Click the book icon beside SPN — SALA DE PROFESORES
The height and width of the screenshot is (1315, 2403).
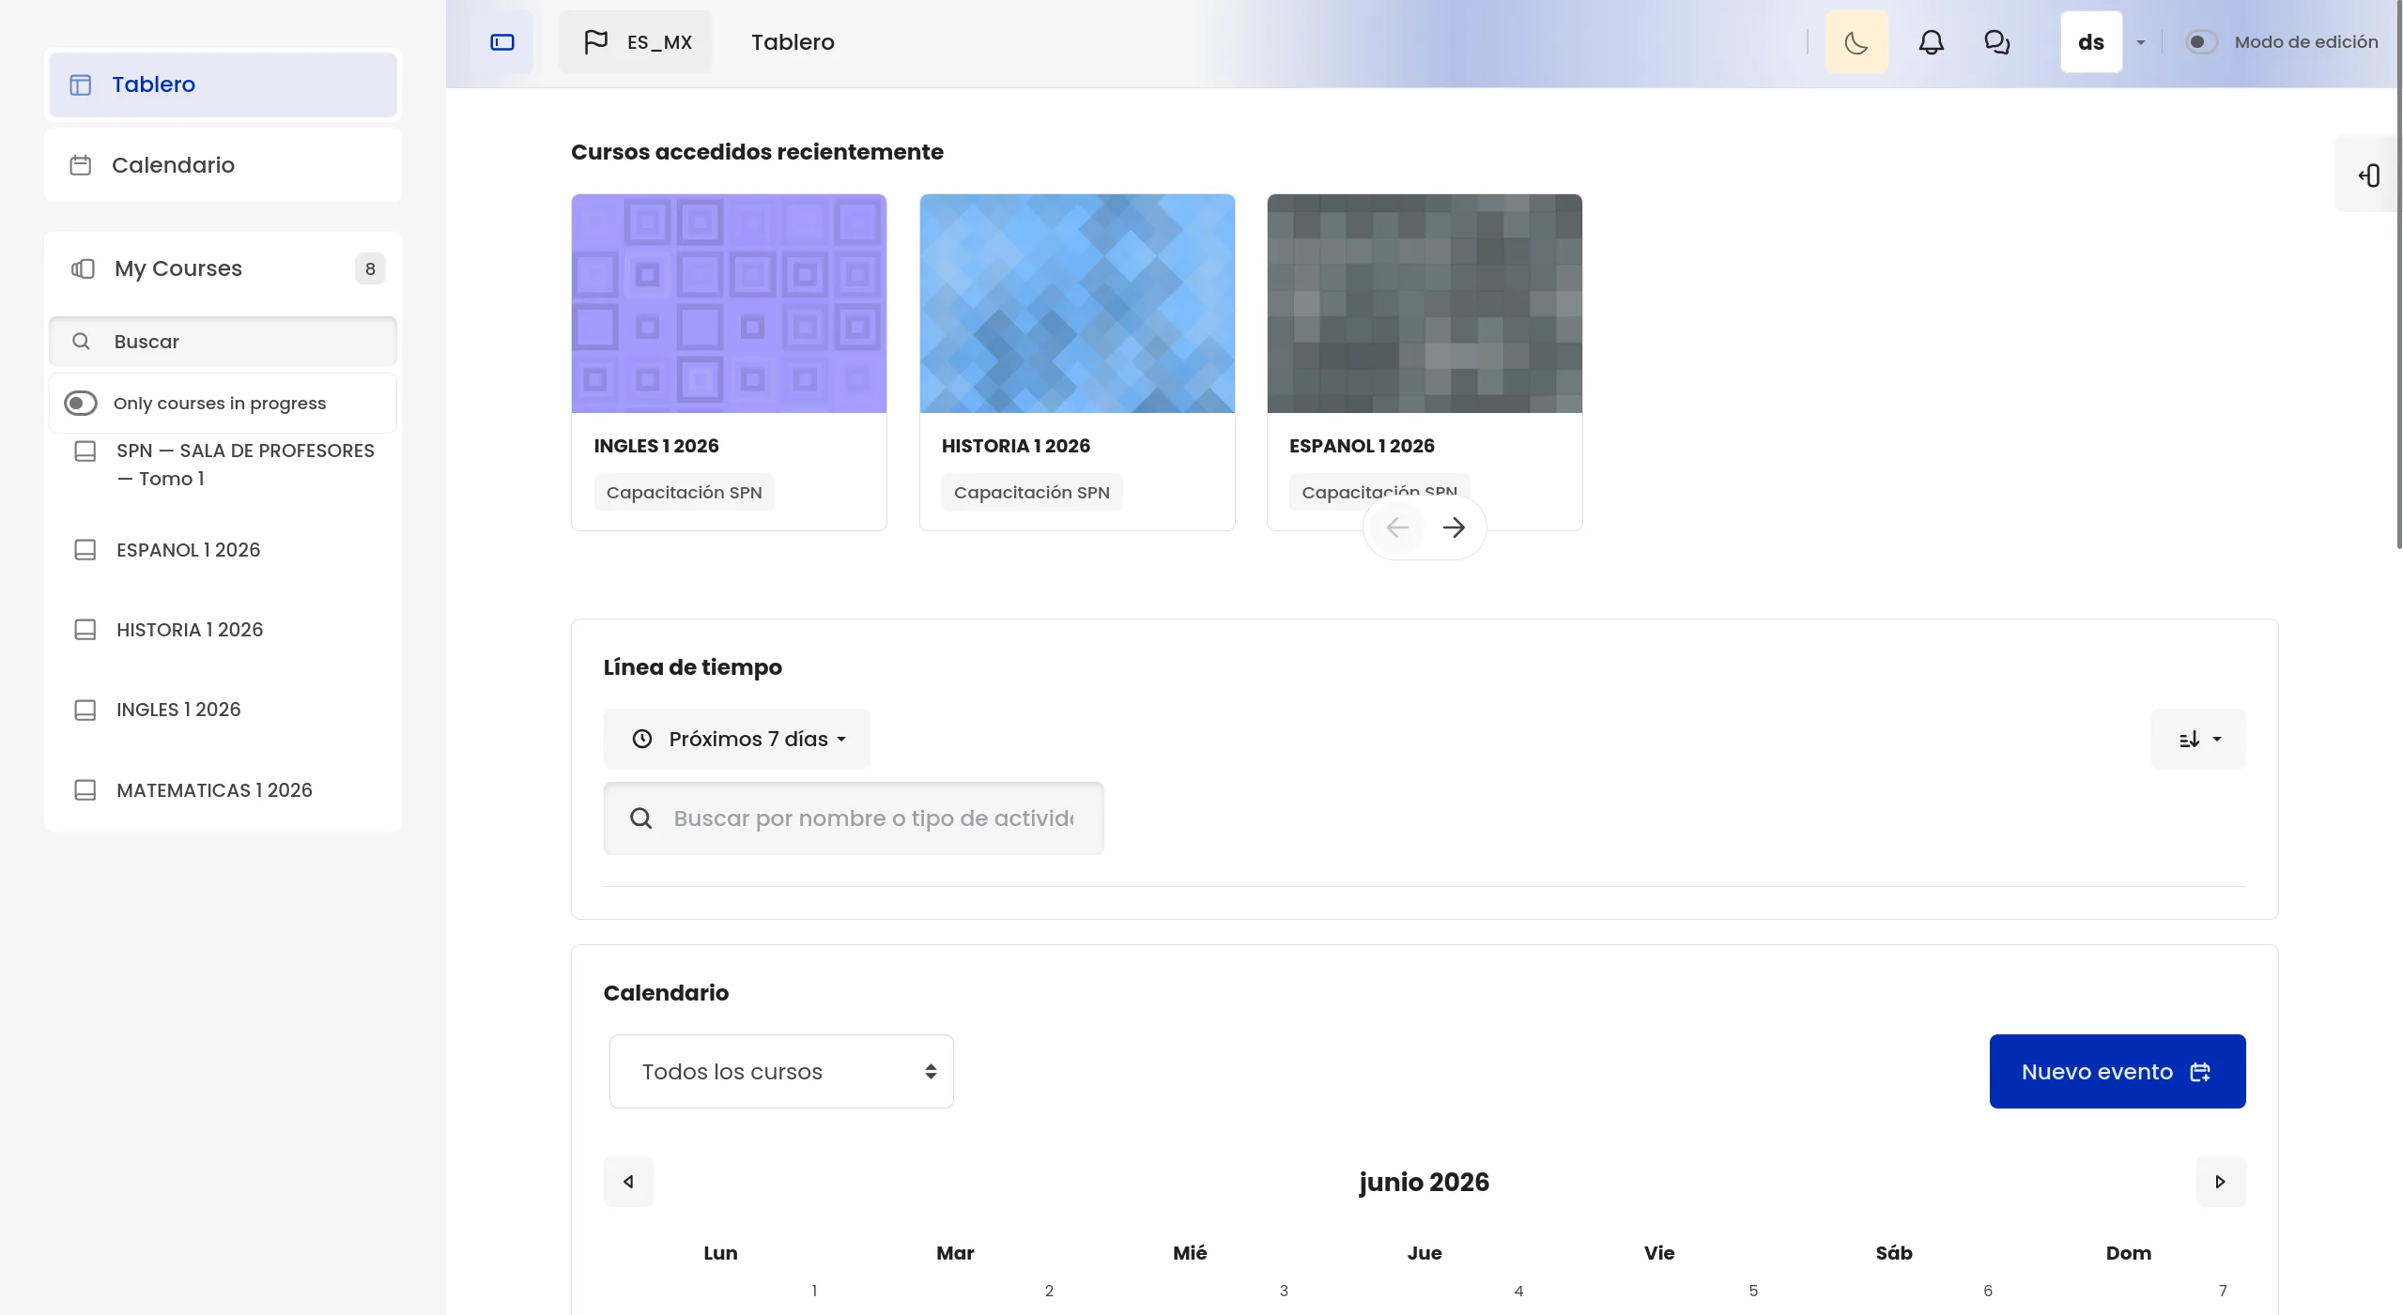[x=85, y=451]
